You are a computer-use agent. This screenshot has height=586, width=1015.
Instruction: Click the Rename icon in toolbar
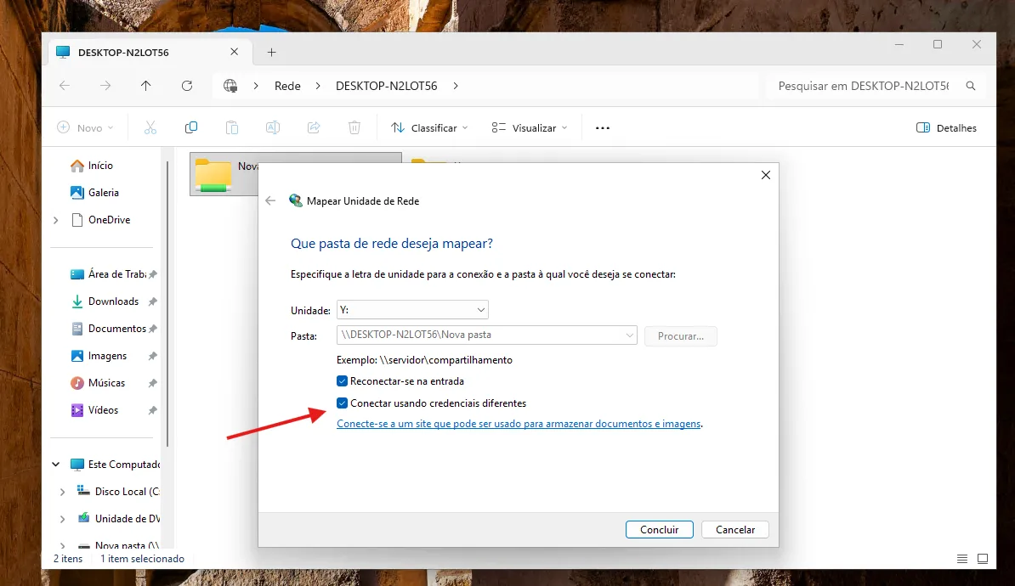click(273, 128)
